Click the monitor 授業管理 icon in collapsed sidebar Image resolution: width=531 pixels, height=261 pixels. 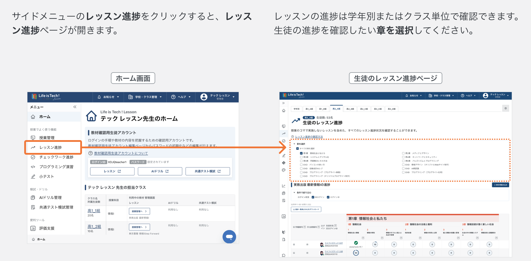pyautogui.click(x=284, y=126)
